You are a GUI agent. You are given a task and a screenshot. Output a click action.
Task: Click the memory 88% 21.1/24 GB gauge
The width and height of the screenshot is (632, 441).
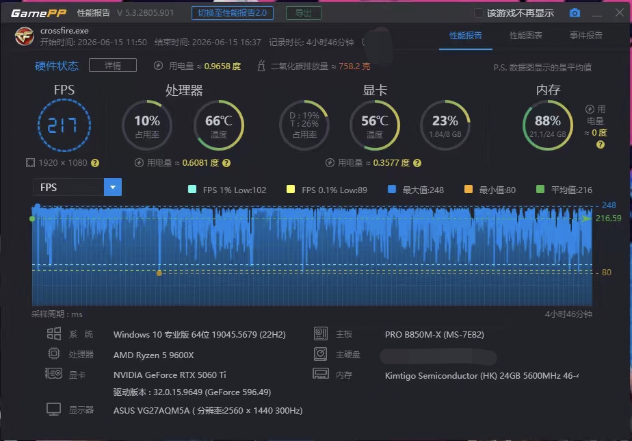point(547,125)
